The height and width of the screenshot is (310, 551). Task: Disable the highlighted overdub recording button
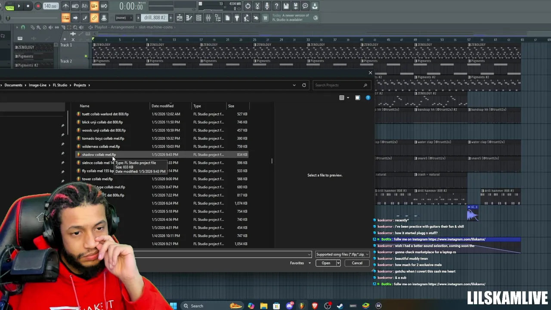click(94, 6)
